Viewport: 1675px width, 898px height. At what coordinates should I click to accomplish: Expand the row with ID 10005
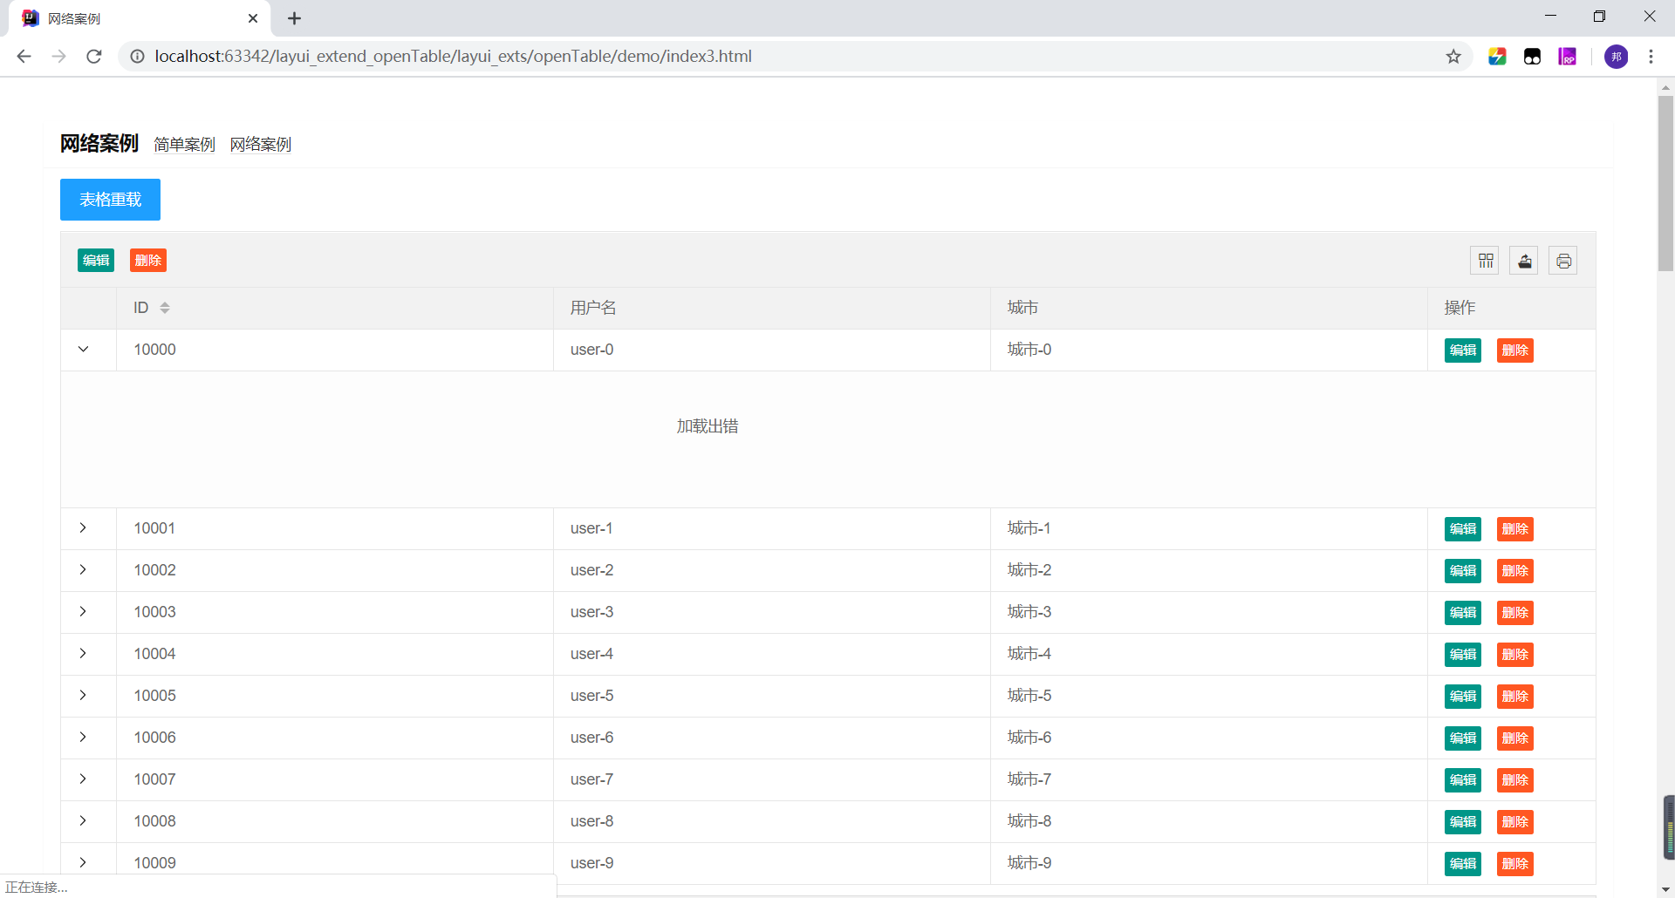[x=84, y=696]
